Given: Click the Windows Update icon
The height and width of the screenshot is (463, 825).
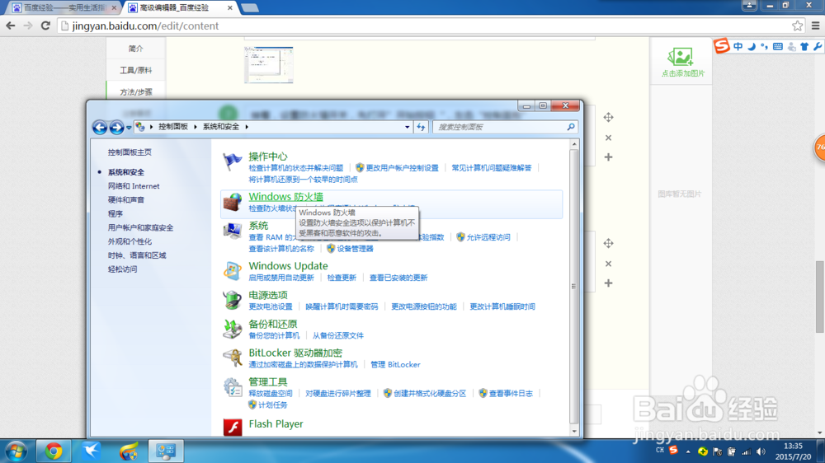Looking at the screenshot, I should (232, 271).
